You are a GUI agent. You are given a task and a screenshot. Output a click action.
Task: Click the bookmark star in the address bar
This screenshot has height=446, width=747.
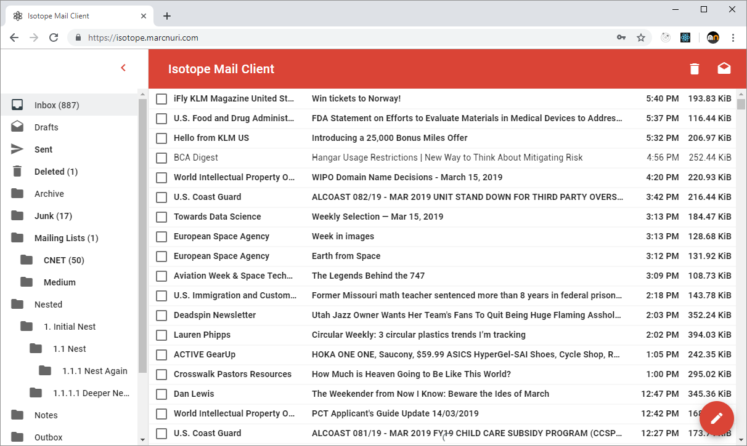click(x=641, y=37)
